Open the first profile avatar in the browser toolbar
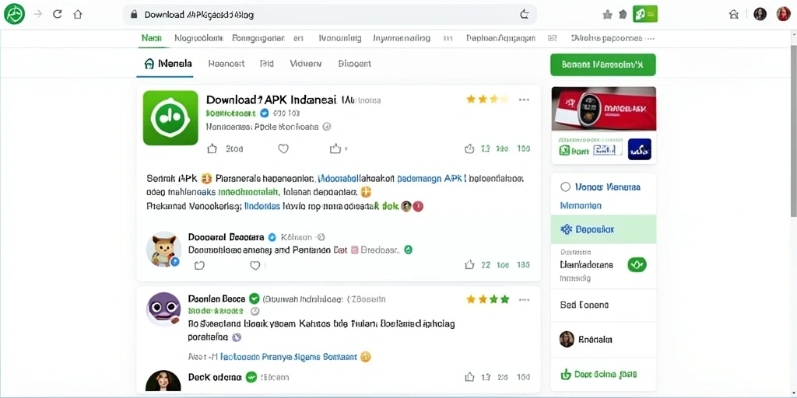 pos(760,14)
